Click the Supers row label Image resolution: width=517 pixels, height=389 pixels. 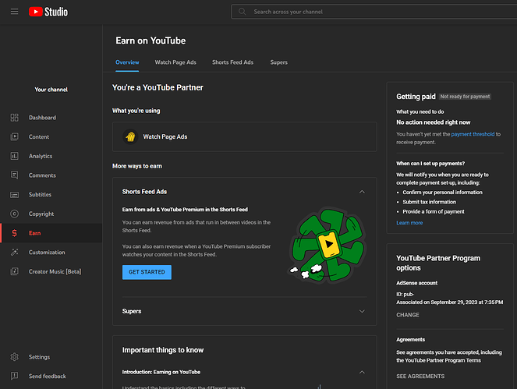tap(132, 311)
